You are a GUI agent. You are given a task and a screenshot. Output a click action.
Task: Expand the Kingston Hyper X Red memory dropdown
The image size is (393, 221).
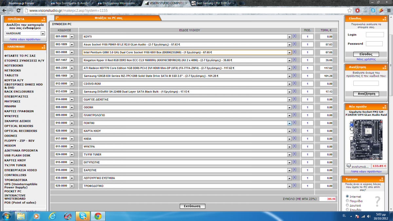[289, 60]
